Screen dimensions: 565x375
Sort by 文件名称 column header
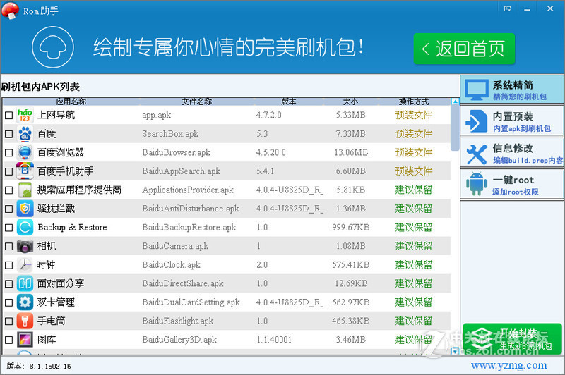(x=197, y=102)
